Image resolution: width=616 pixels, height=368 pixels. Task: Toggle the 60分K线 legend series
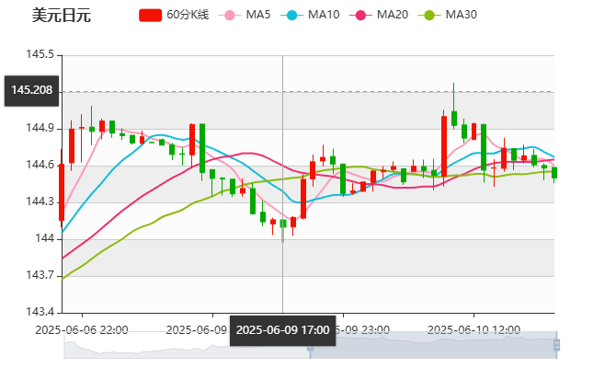click(x=174, y=16)
